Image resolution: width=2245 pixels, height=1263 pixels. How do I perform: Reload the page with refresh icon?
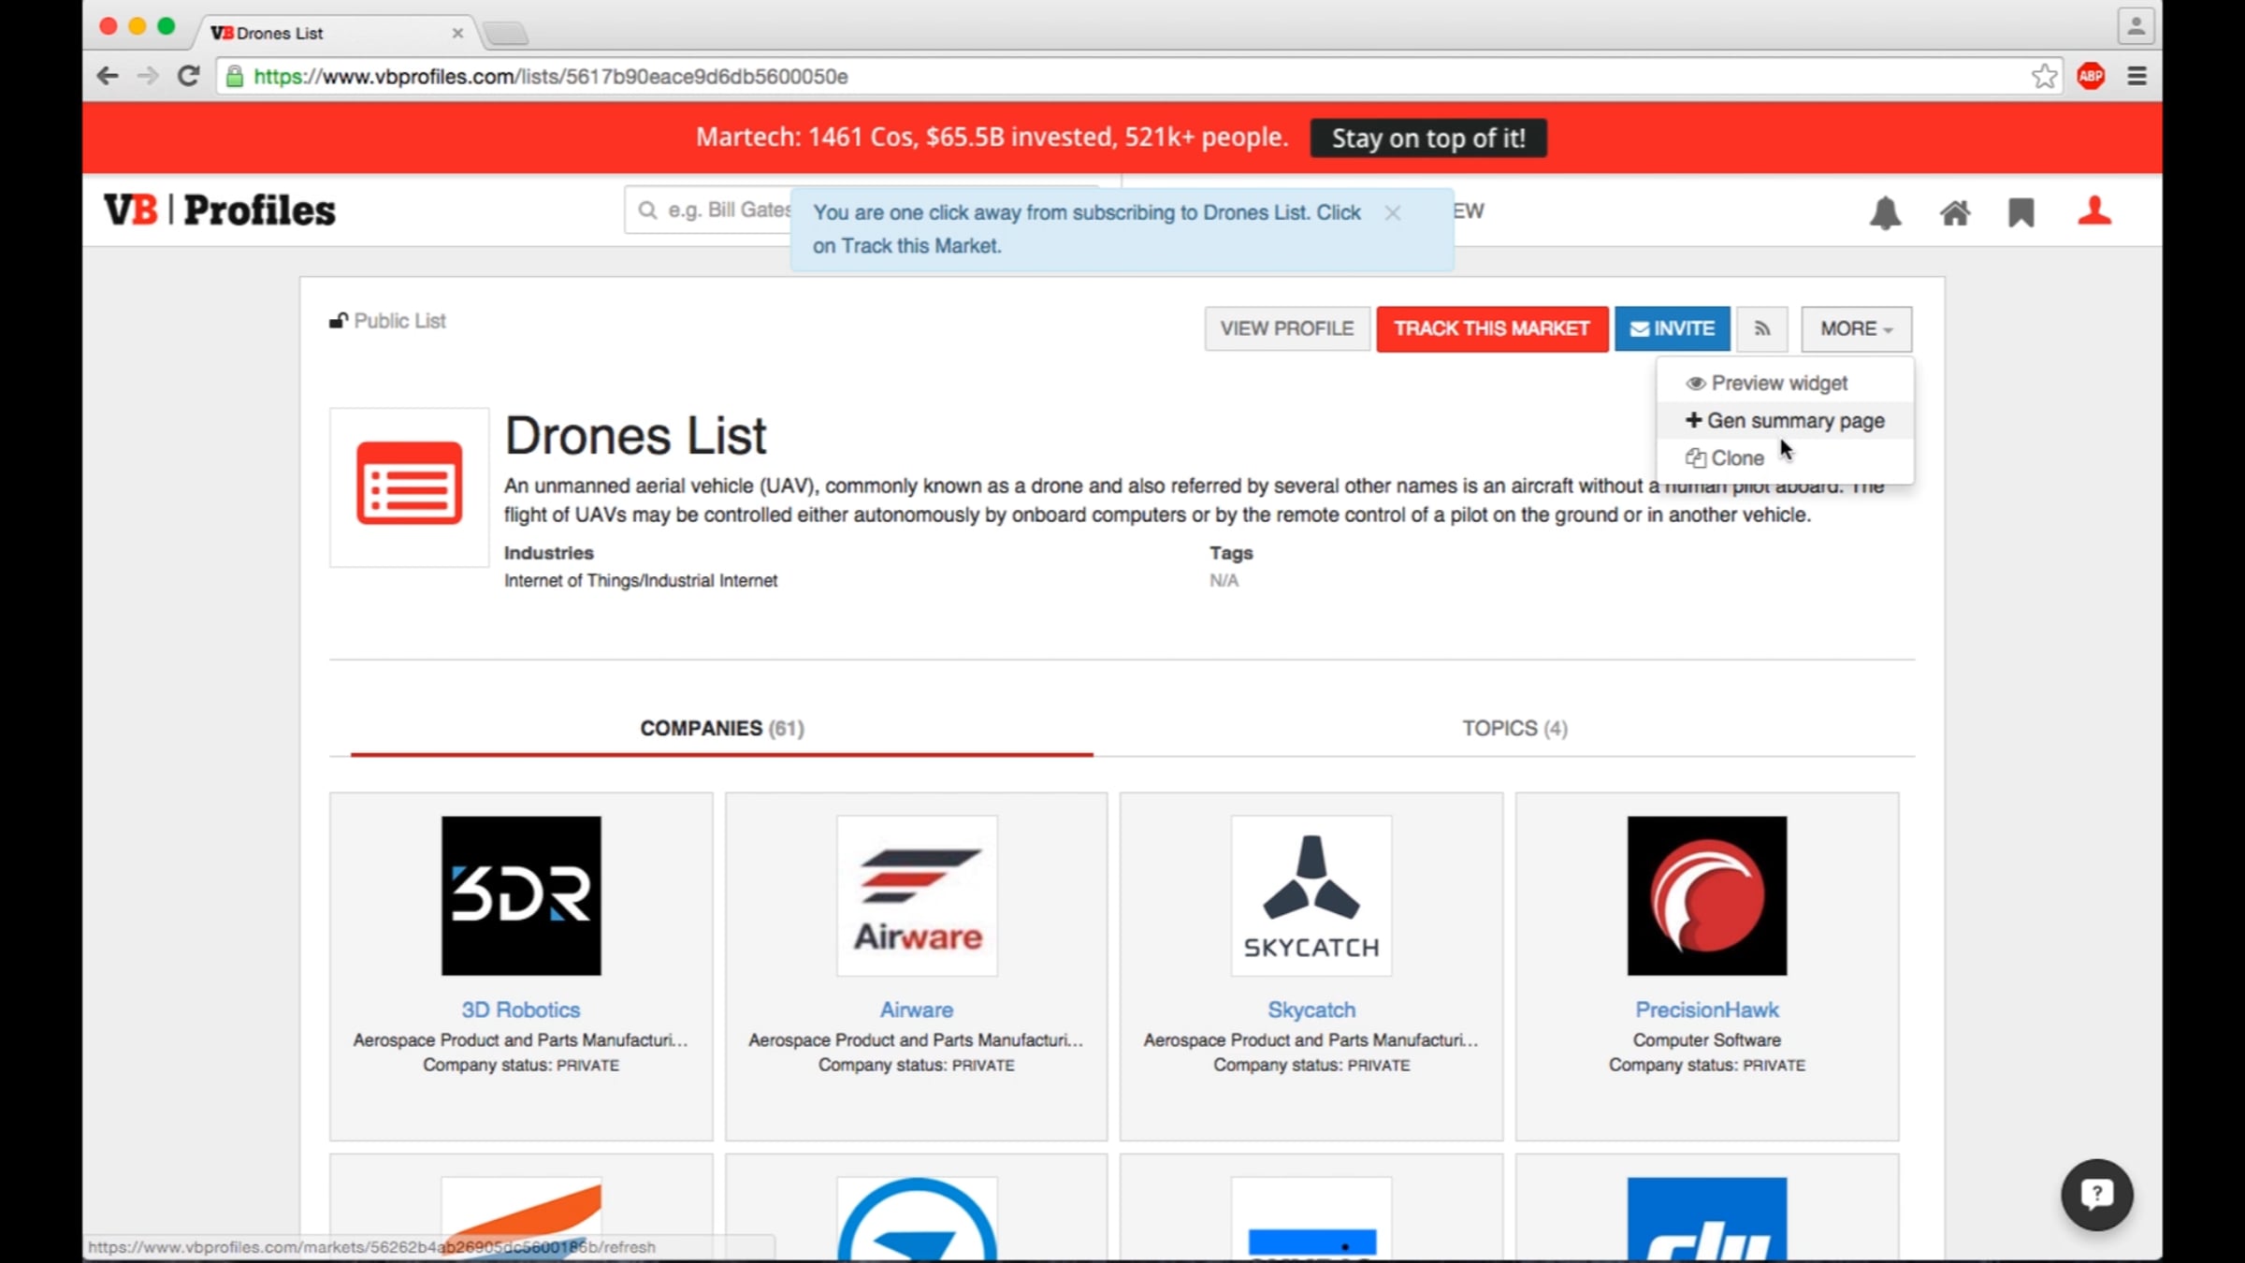point(189,76)
